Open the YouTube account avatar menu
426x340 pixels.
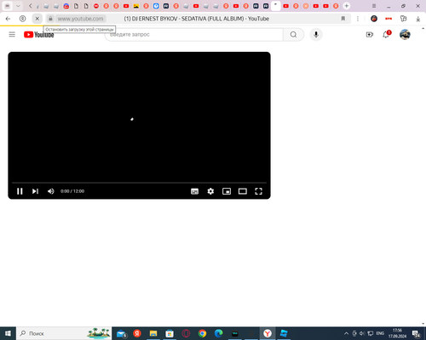click(405, 35)
